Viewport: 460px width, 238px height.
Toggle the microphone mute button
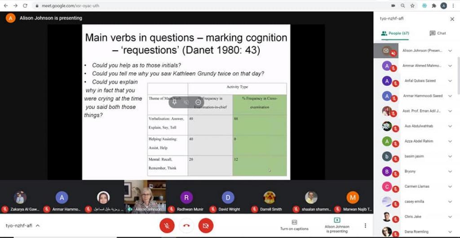pos(167,225)
